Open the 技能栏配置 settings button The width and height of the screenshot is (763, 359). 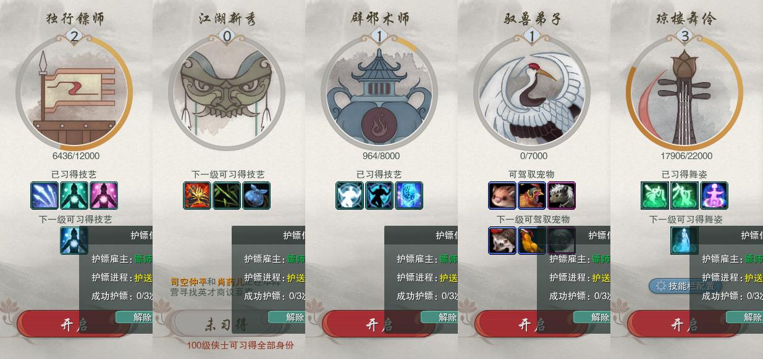[x=685, y=286]
